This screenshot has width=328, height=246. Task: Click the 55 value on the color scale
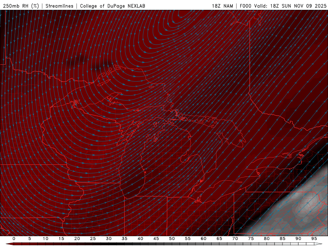tap(188, 239)
